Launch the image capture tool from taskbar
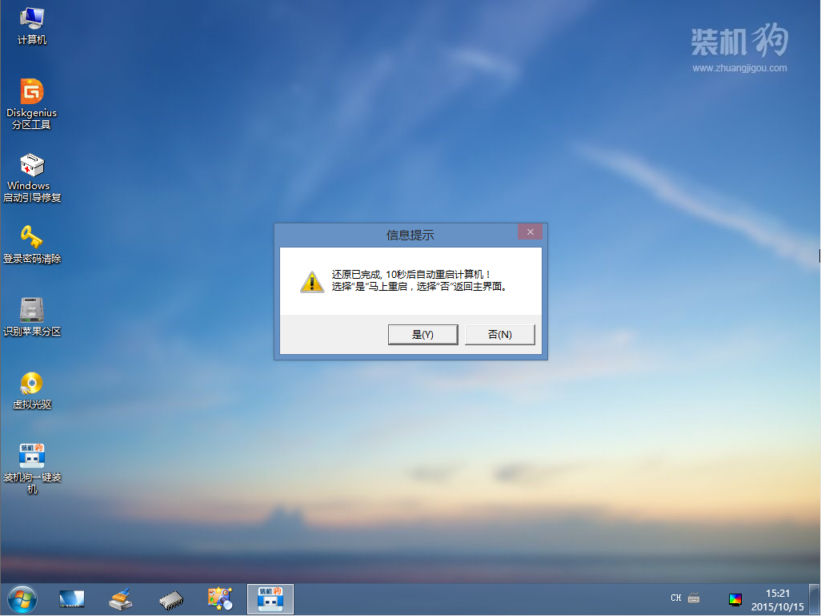 coord(220,598)
